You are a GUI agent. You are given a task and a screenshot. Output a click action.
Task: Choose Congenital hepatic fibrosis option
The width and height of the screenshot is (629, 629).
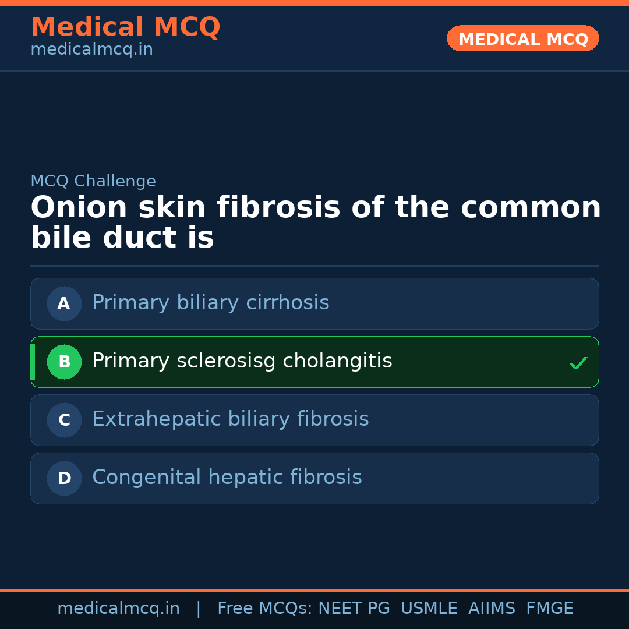pos(227,478)
